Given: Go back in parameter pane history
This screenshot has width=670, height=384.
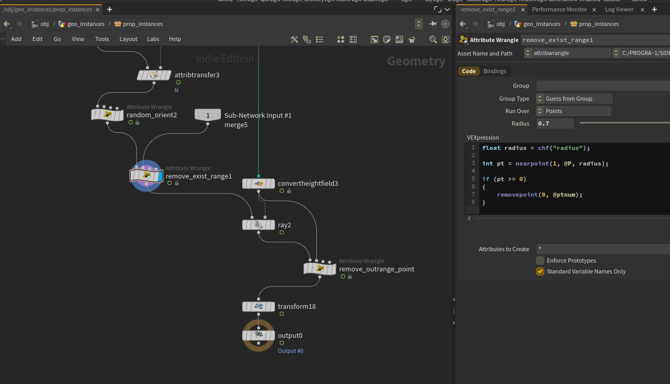Looking at the screenshot, I should pos(462,24).
